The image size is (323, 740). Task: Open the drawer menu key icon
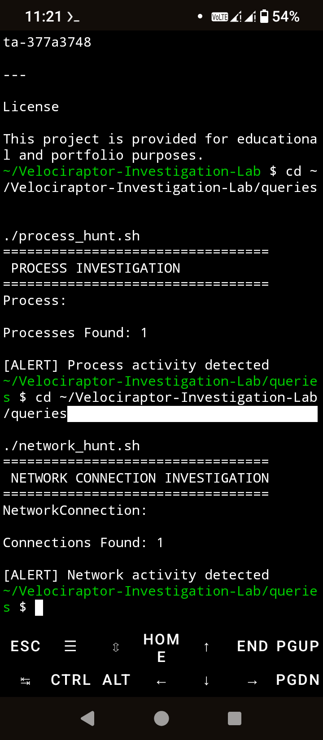(x=70, y=646)
